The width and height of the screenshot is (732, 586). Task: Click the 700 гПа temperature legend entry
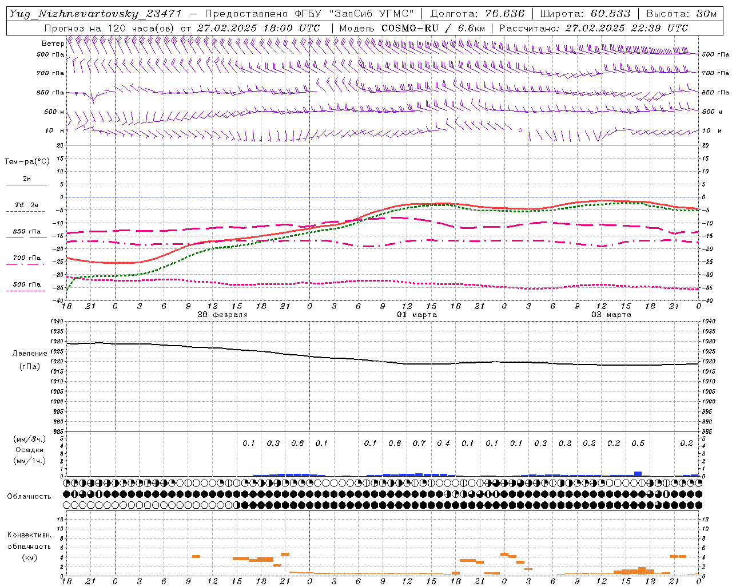pos(26,258)
